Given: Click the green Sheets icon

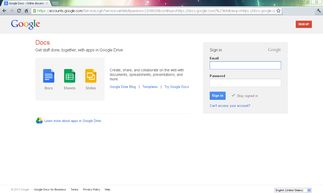Looking at the screenshot, I should (70, 76).
